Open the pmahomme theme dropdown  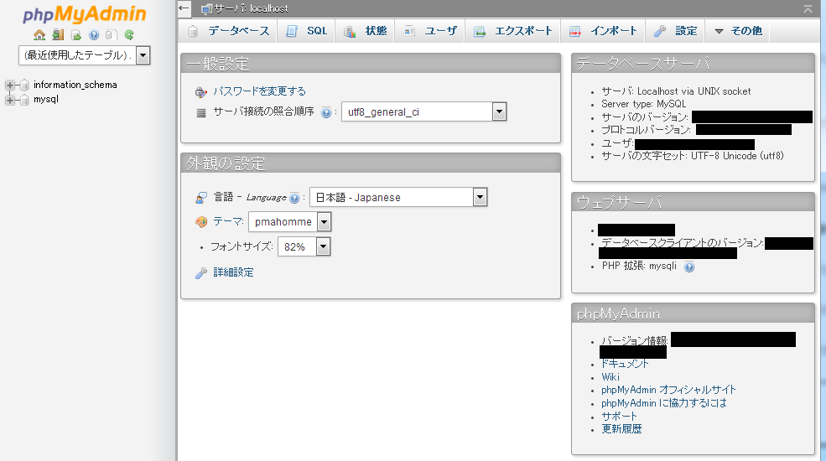290,222
